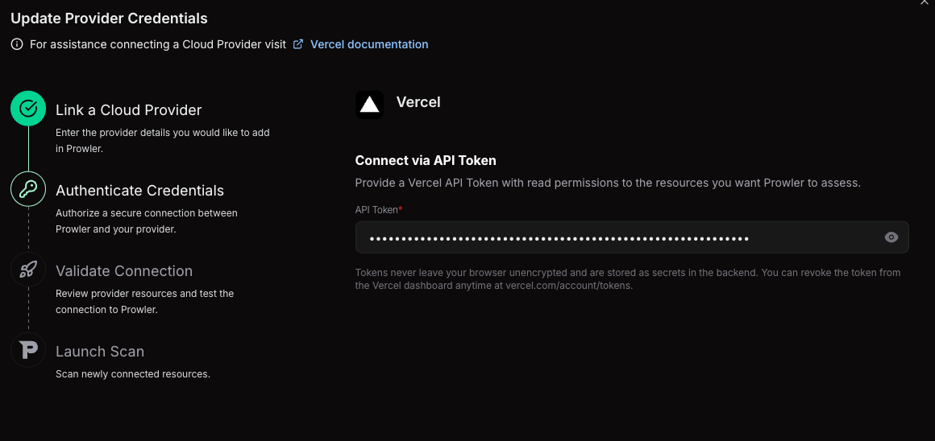Click the 'Tokens never leave your browser' note
Viewport: 935px width, 441px height.
tap(628, 278)
